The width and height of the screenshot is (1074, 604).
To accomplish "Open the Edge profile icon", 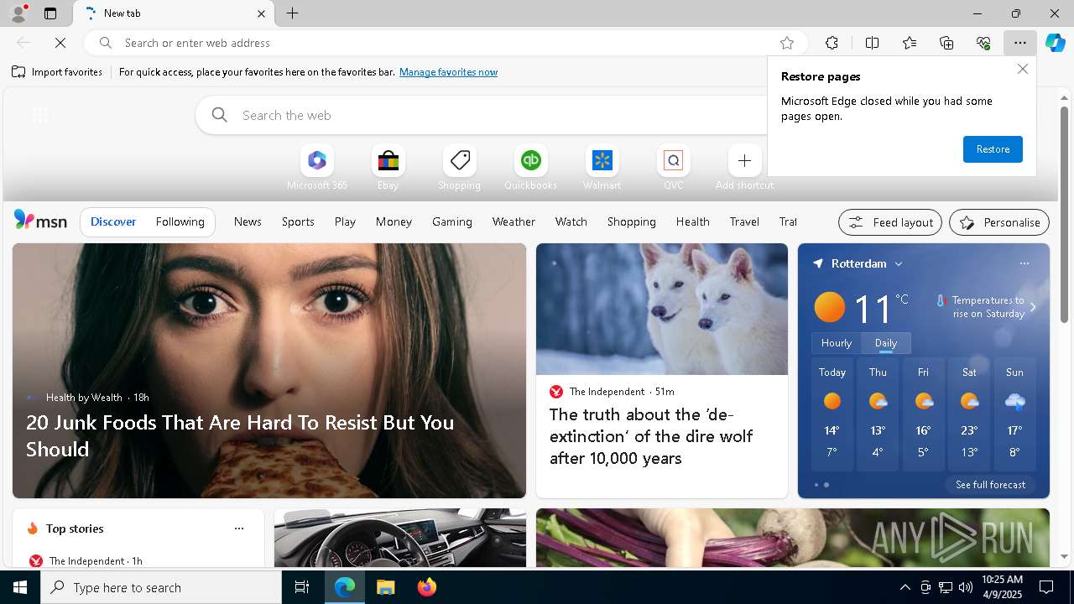I will point(18,13).
